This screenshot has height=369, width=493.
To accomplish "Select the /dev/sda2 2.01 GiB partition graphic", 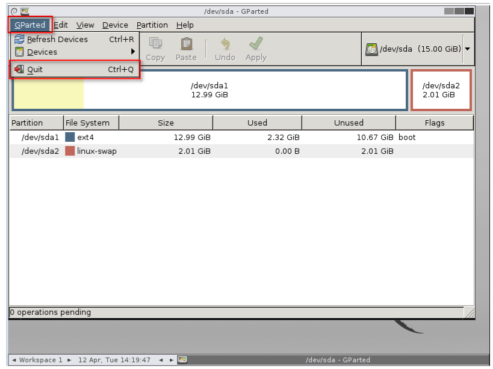I will [x=441, y=90].
